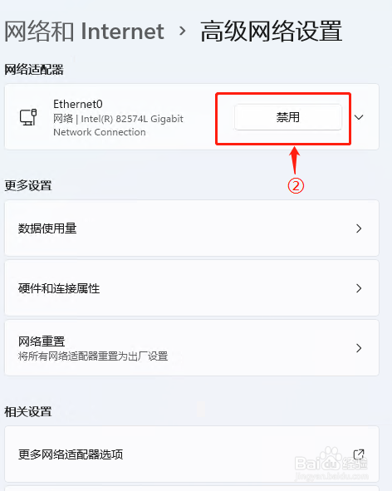Expand Ethernet0 adapter details chevron
392x491 pixels.
[359, 117]
